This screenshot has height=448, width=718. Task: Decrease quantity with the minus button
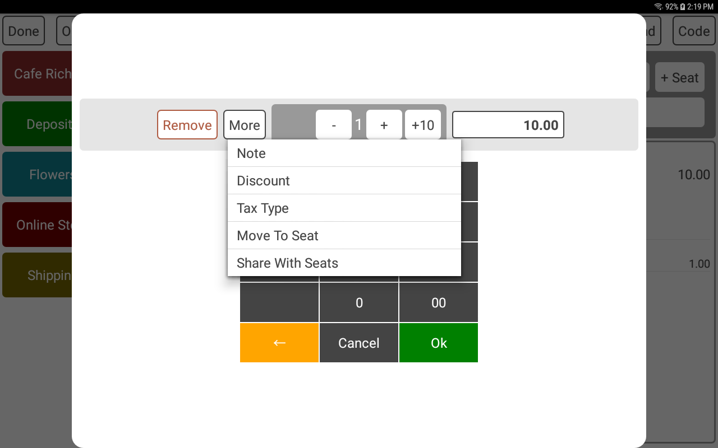334,124
